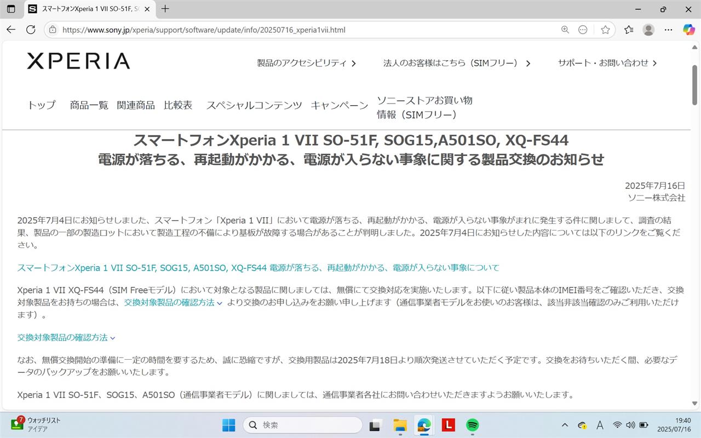The width and height of the screenshot is (701, 438).
Task: Open Wi-Fi network settings in tray
Action: point(617,425)
